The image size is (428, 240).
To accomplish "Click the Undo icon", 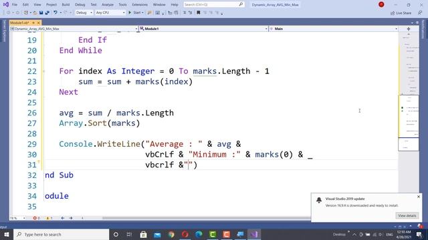I will pyautogui.click(x=56, y=13).
